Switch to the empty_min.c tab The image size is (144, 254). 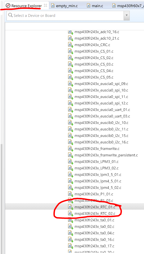point(64,6)
